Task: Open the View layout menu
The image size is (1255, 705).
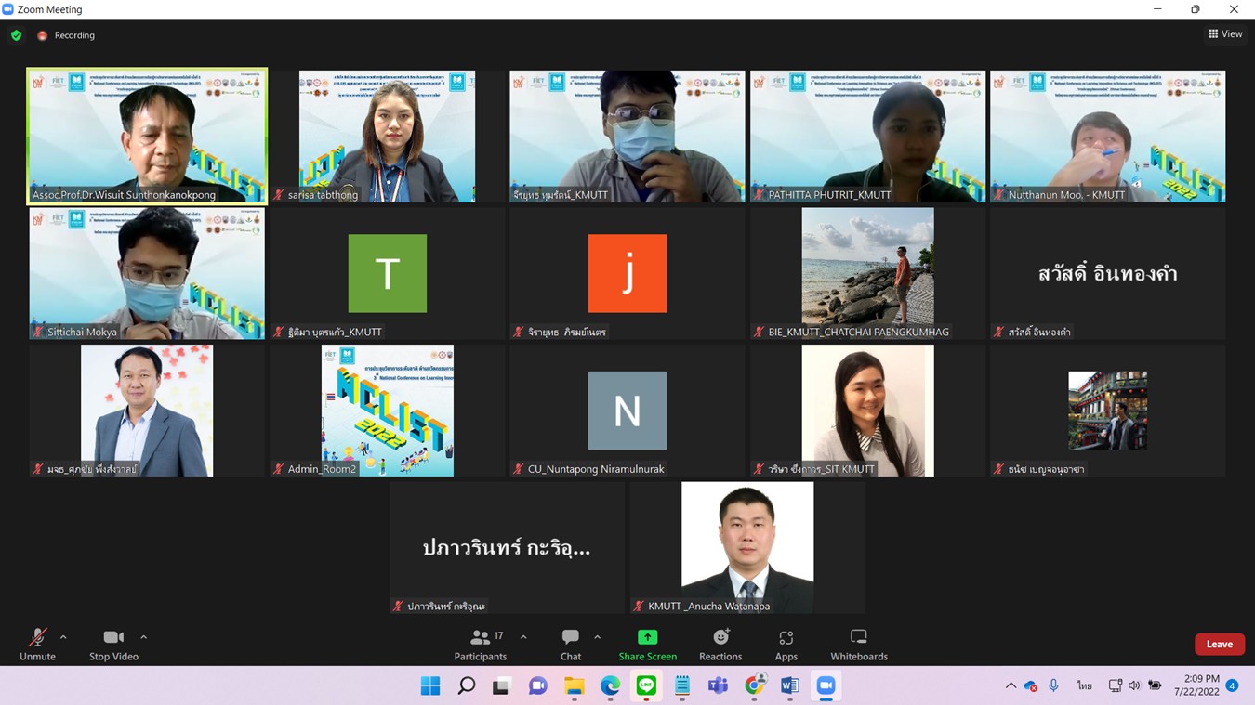Action: click(x=1224, y=34)
